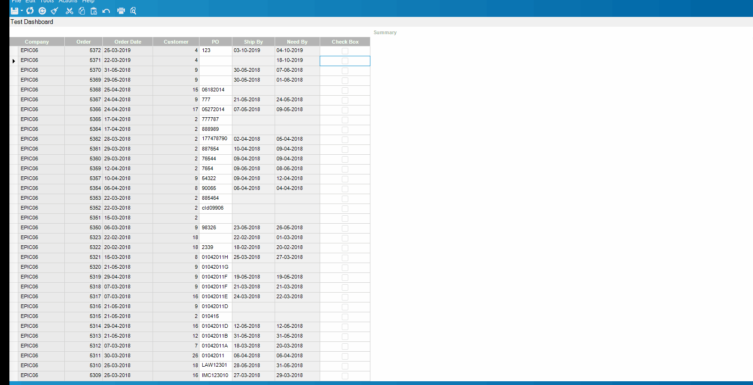Click PO cell 888989
753x385 pixels.
[x=215, y=129]
